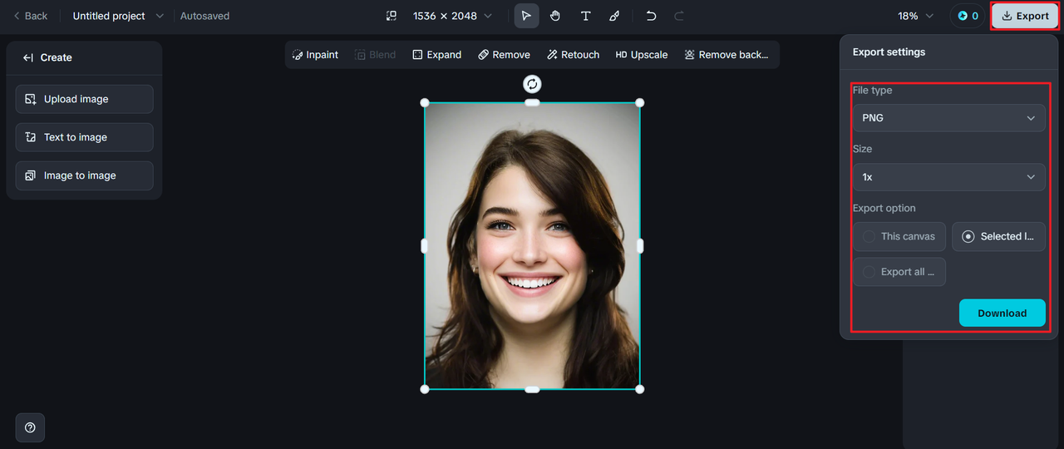Select the pointer selection tool
This screenshot has height=449, width=1064.
[526, 16]
